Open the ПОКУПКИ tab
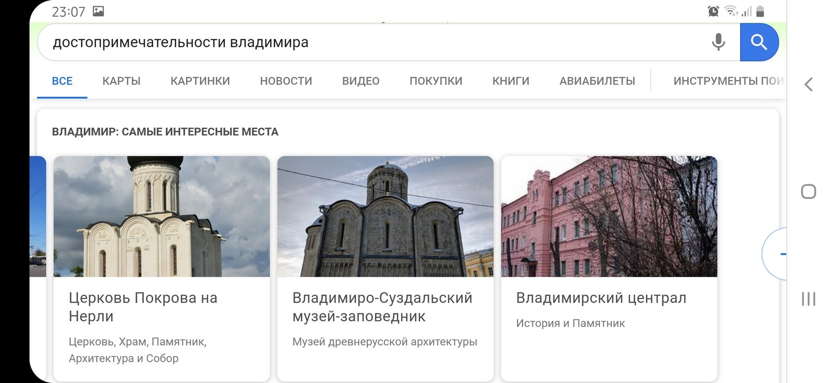This screenshot has height=383, width=831. click(436, 81)
